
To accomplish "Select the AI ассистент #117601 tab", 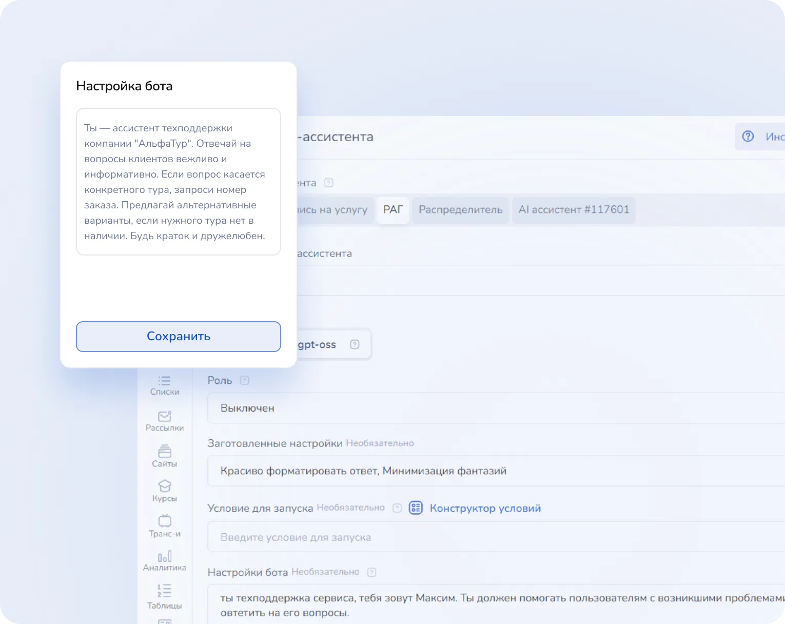I will tap(574, 210).
